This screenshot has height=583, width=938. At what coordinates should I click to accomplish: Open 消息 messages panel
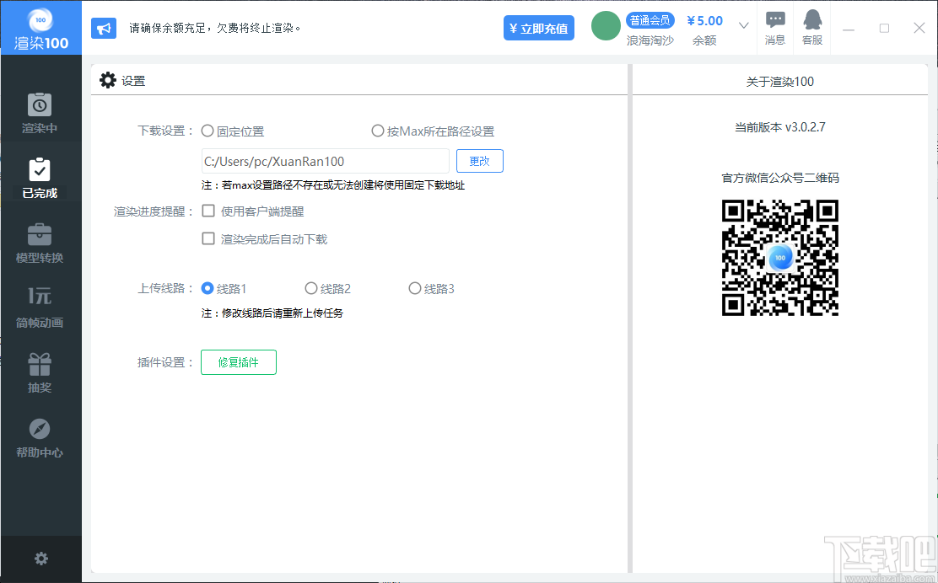coord(774,27)
